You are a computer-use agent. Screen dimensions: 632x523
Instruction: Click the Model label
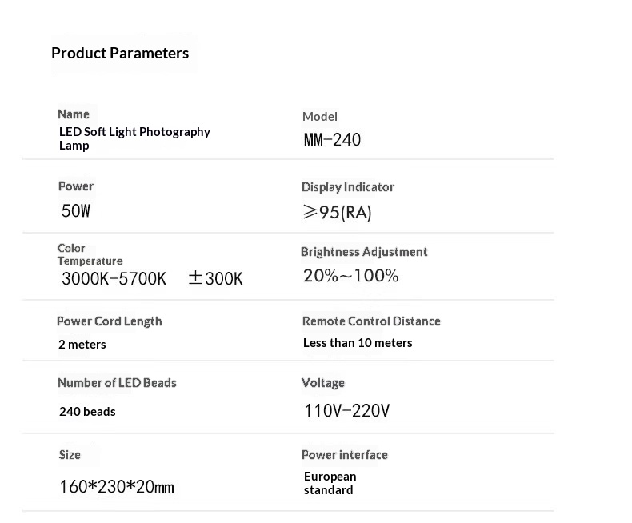(x=320, y=117)
